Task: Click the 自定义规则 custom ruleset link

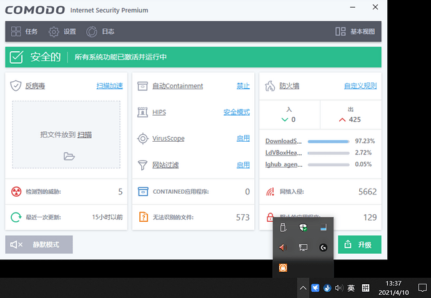Action: tap(360, 86)
